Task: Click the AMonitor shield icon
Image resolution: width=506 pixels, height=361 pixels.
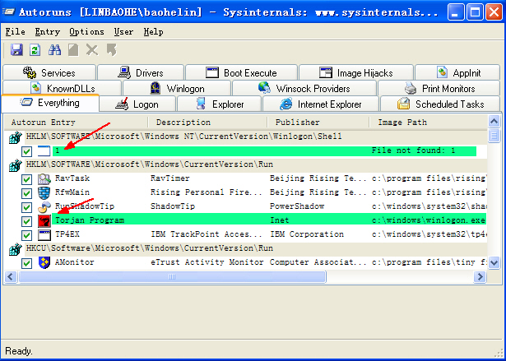Action: pos(44,262)
